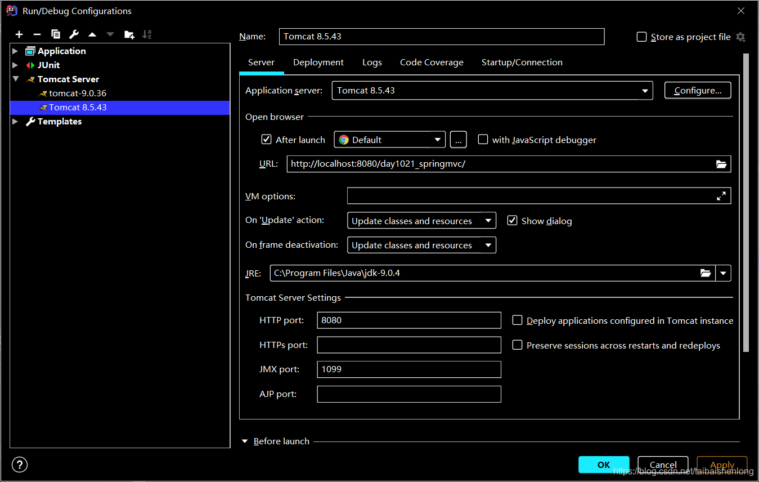Open the On 'Update' action dropdown
The image size is (759, 482).
point(421,221)
